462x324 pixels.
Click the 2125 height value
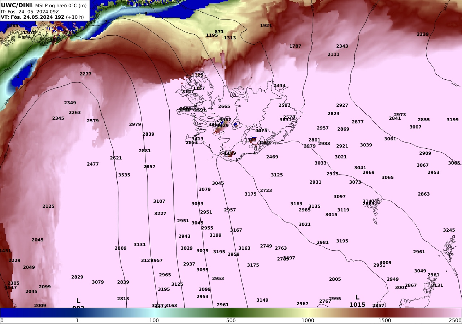pyautogui.click(x=48, y=206)
